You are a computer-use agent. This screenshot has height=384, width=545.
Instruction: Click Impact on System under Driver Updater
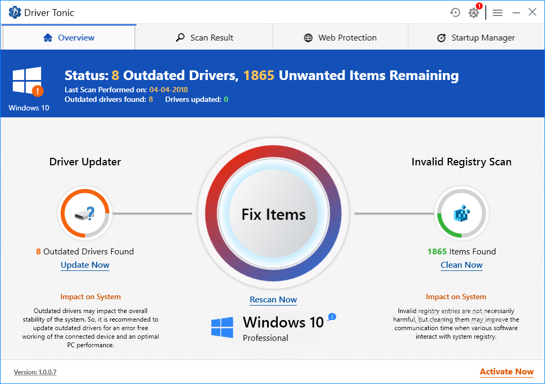(x=90, y=297)
